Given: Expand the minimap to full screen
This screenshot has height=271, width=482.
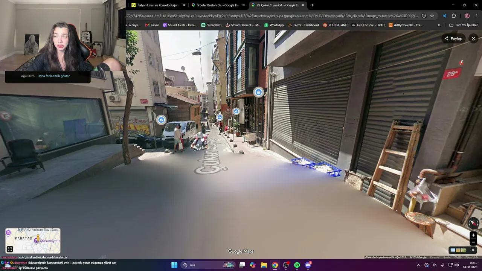Looking at the screenshot, I should (10, 249).
